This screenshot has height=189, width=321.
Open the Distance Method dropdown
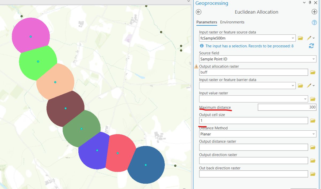[314, 134]
